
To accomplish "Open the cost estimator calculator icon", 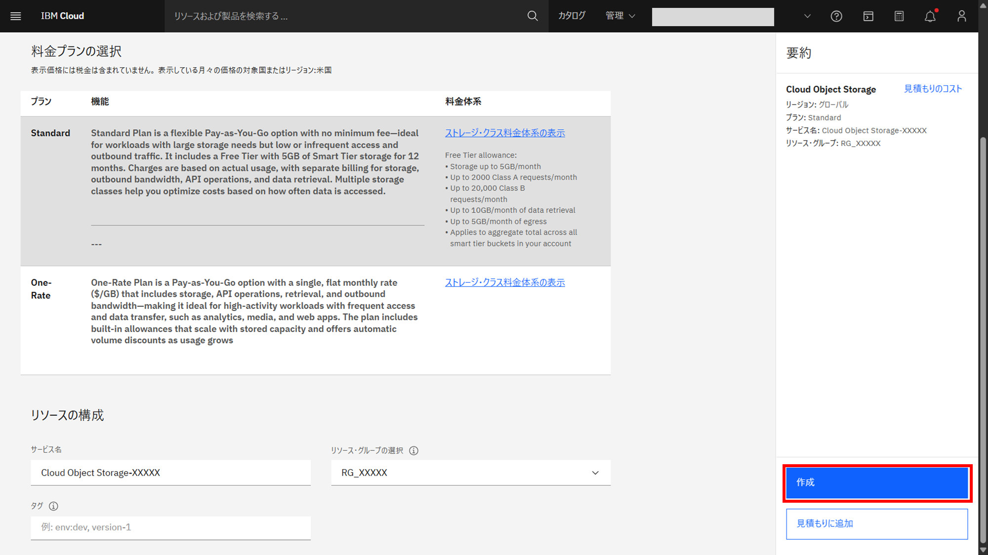I will (x=899, y=16).
